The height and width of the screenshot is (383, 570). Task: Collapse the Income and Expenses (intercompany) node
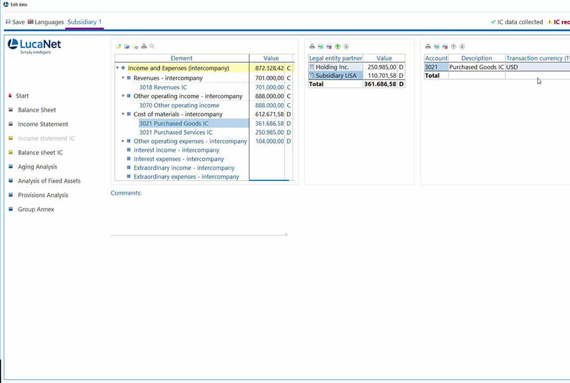(x=117, y=68)
